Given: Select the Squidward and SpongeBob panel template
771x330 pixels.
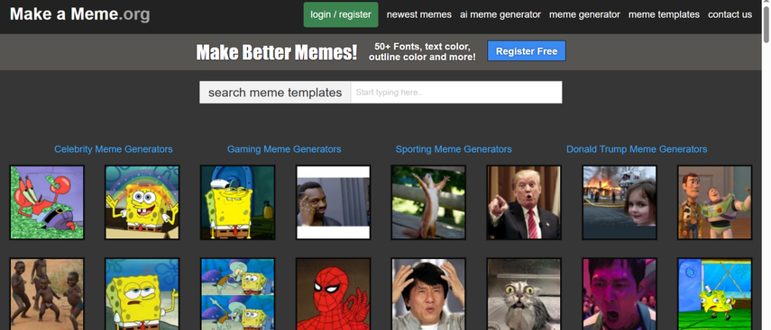Looking at the screenshot, I should 237,294.
